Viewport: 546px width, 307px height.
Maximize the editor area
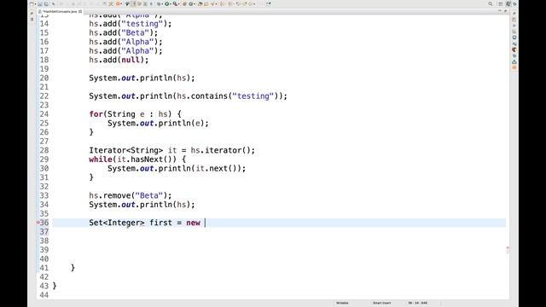click(x=505, y=11)
